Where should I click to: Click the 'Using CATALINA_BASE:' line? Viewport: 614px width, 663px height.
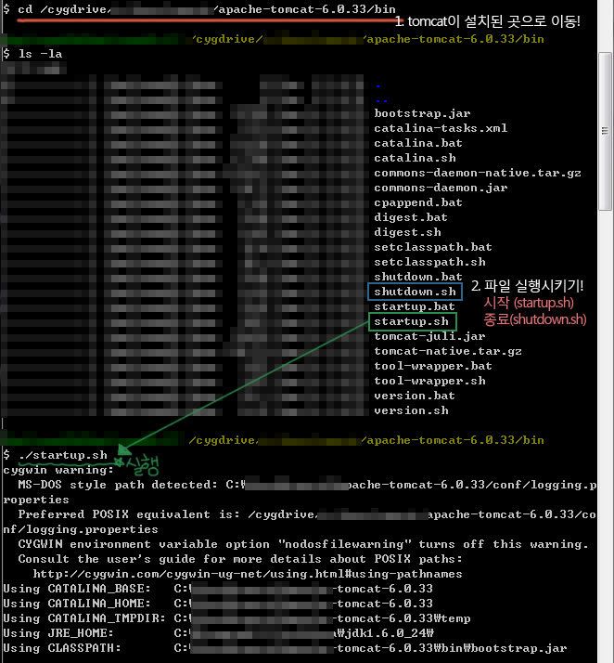click(x=218, y=589)
